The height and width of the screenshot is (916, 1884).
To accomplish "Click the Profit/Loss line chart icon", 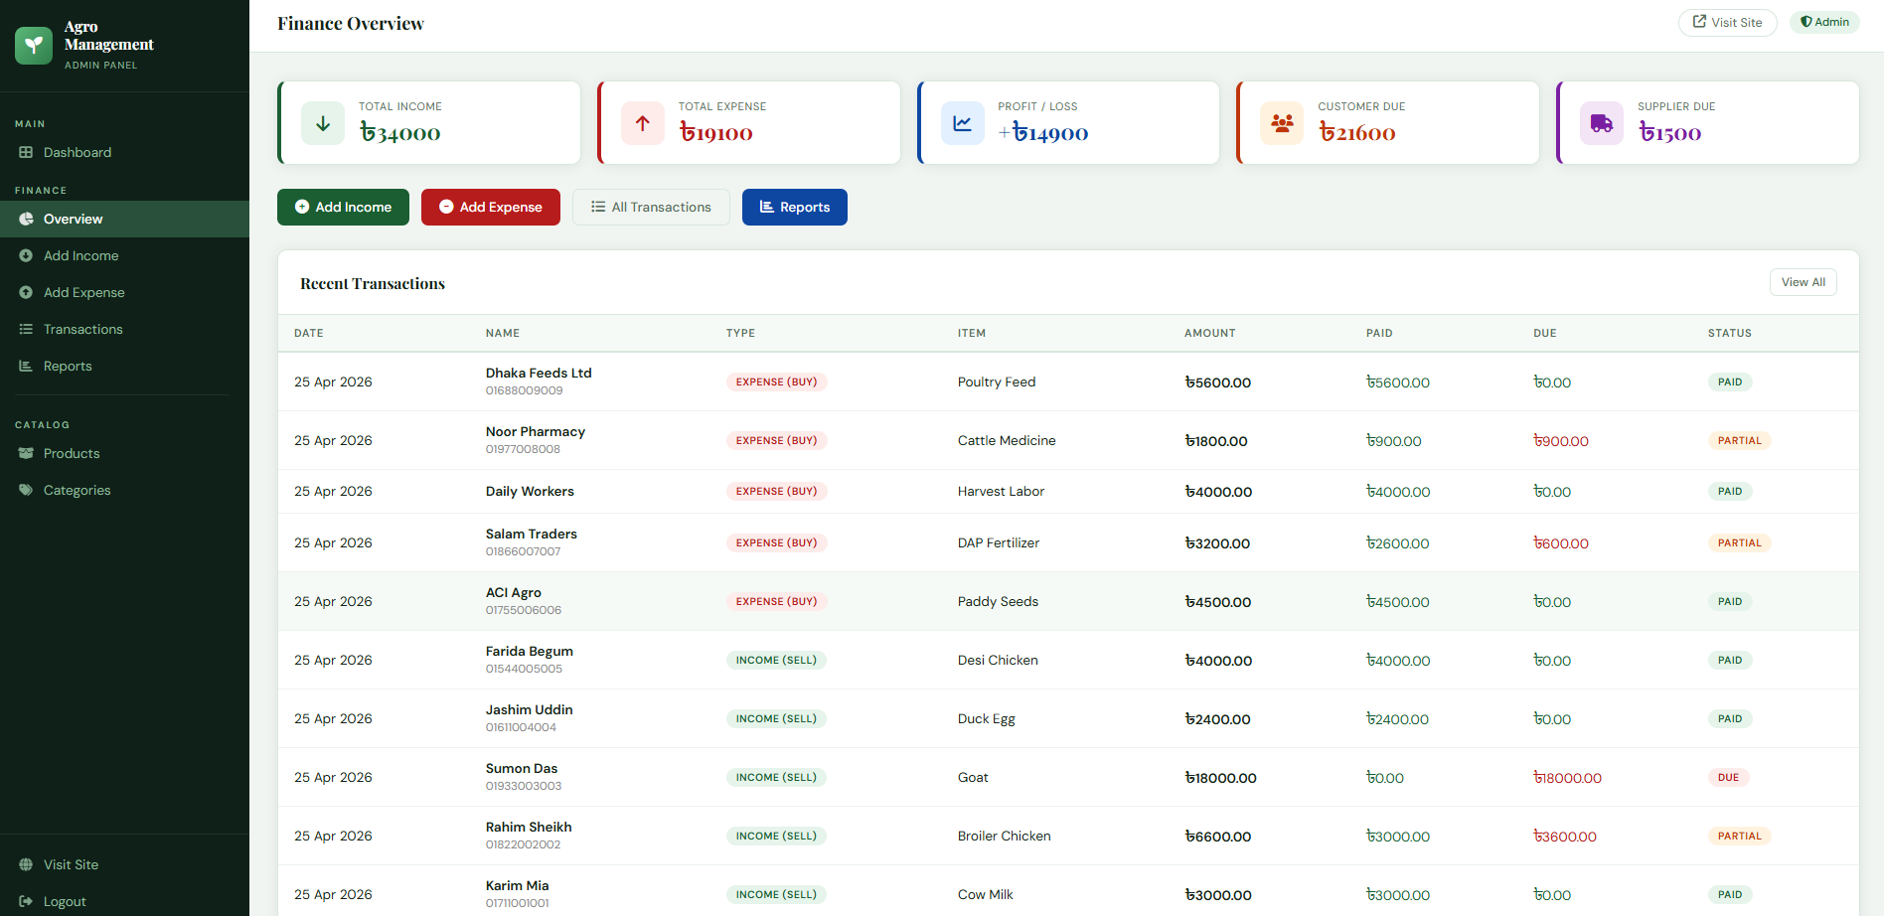I will pos(963,123).
